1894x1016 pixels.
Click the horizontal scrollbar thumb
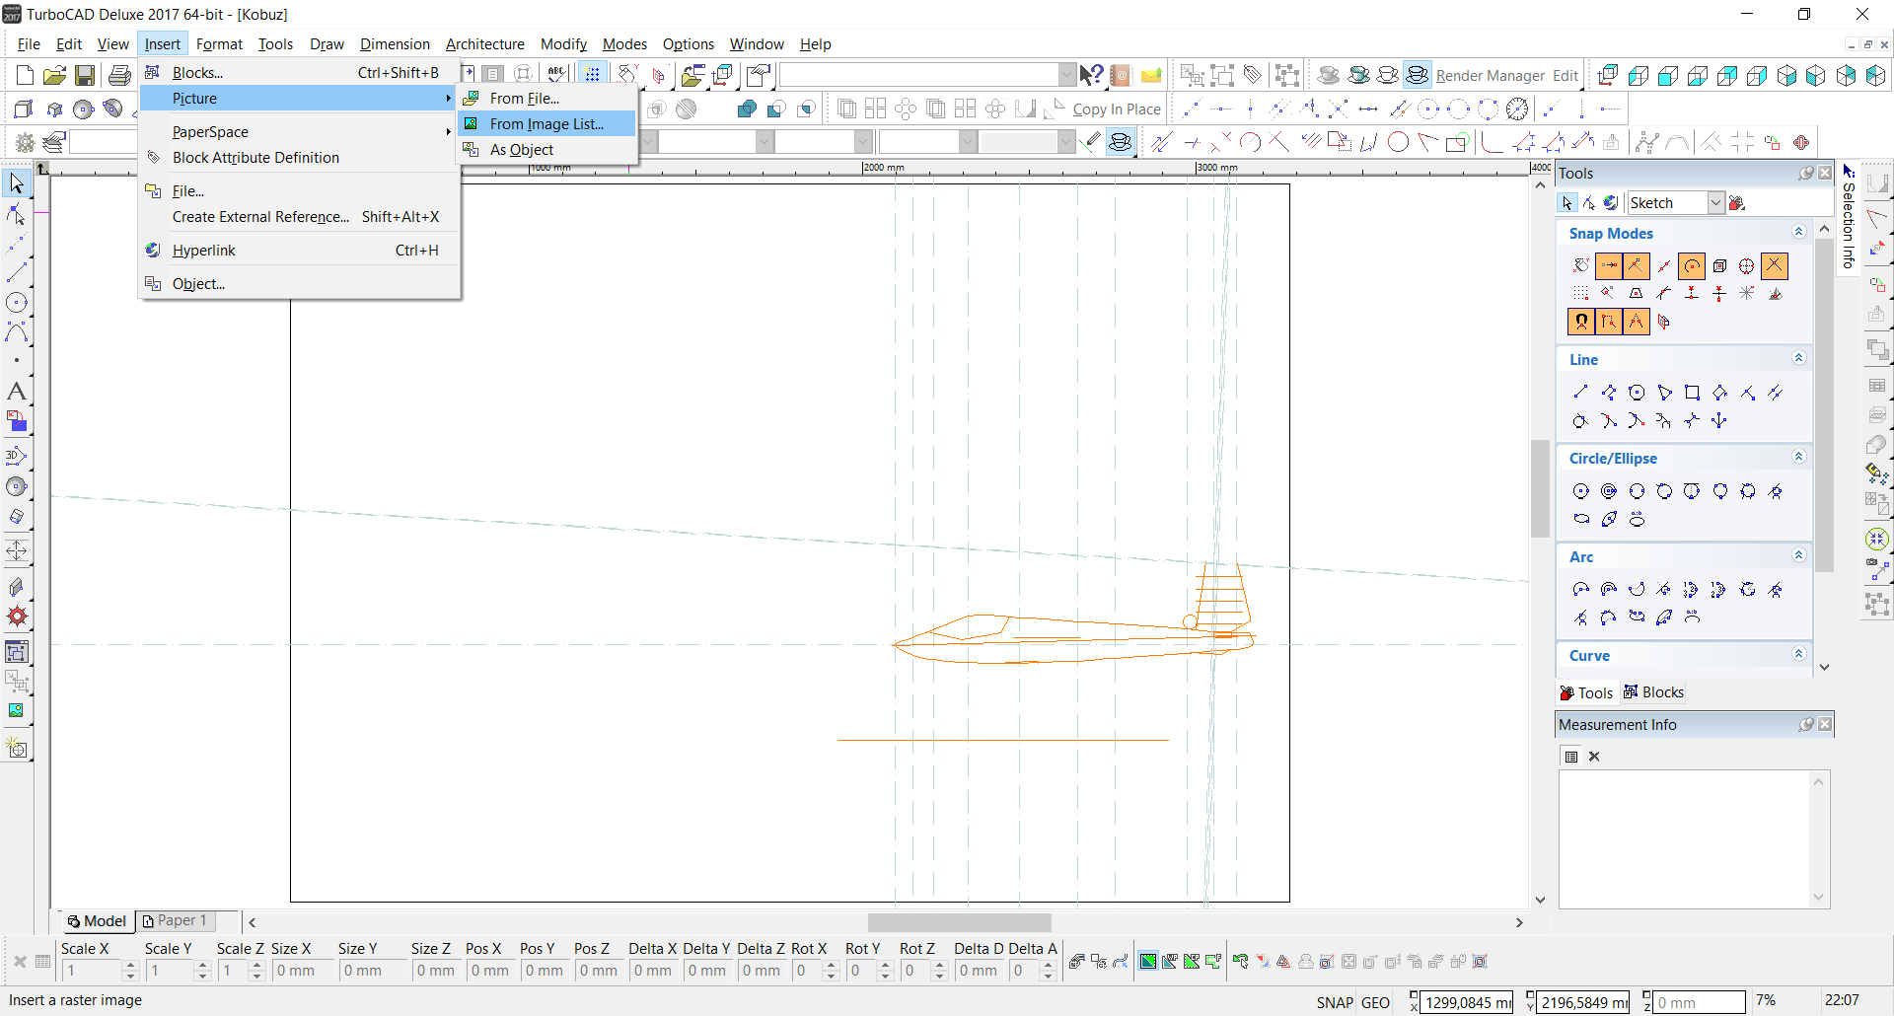pyautogui.click(x=959, y=922)
